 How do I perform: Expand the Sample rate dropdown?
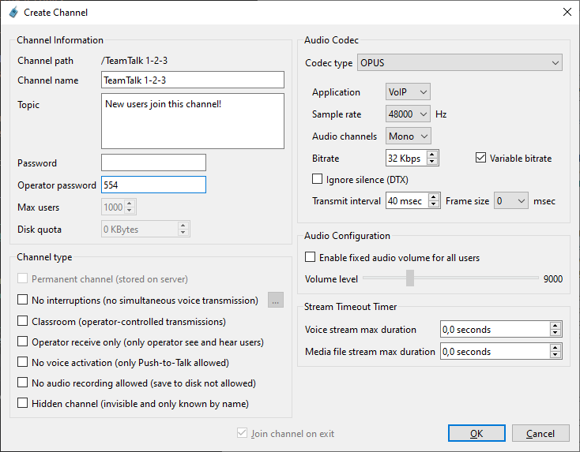[x=408, y=114]
